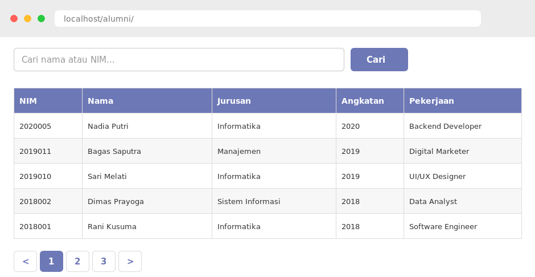Click Data Analyst job cell
535x277 pixels.
463,201
